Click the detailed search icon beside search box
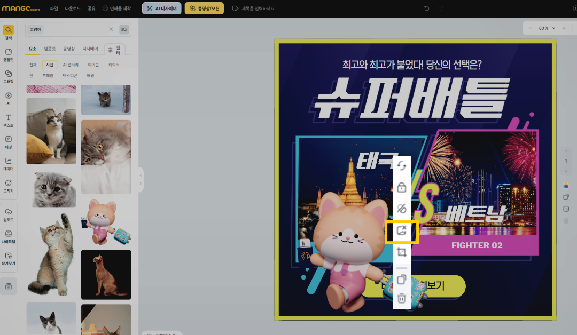The height and width of the screenshot is (335, 577). coord(124,29)
